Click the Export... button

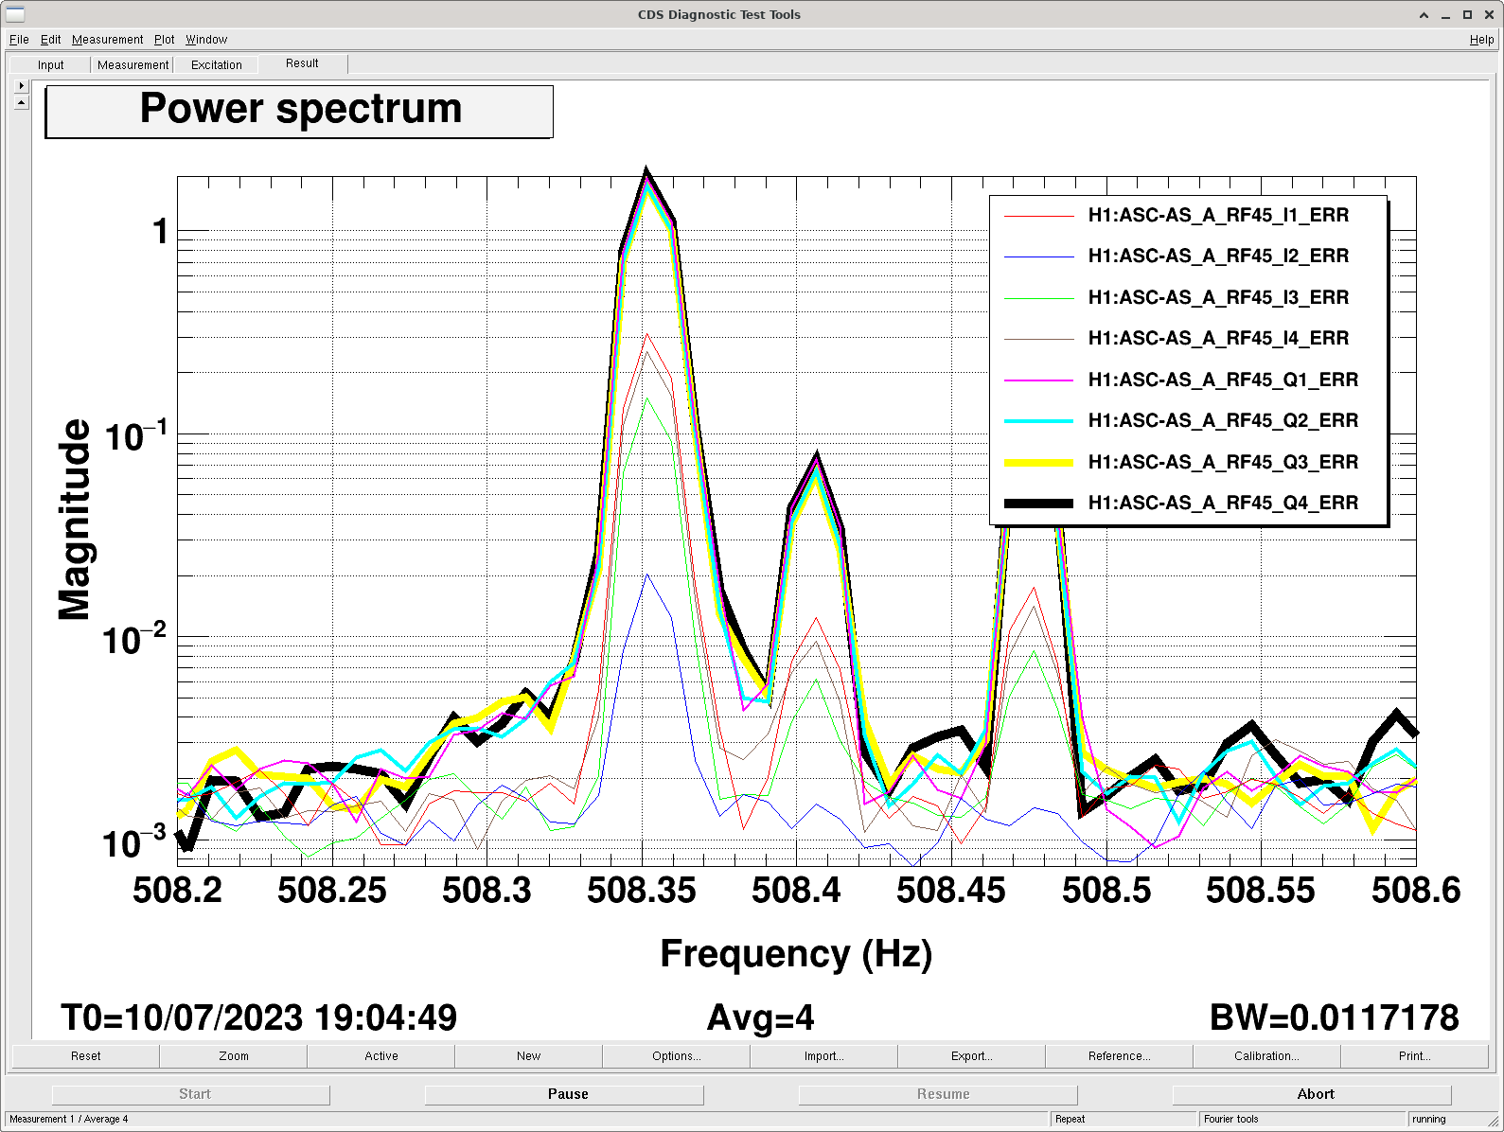pos(971,1056)
